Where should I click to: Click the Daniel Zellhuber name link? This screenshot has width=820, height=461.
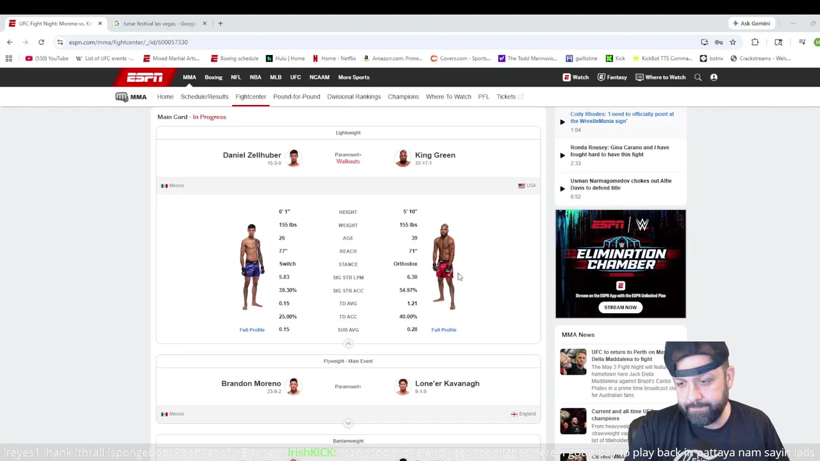click(252, 155)
